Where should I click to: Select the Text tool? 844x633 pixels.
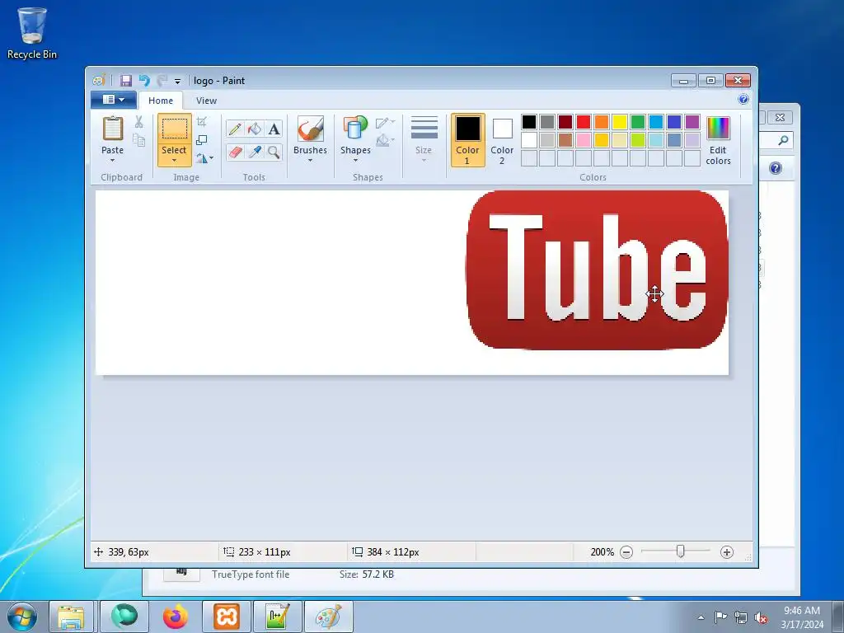pyautogui.click(x=274, y=129)
